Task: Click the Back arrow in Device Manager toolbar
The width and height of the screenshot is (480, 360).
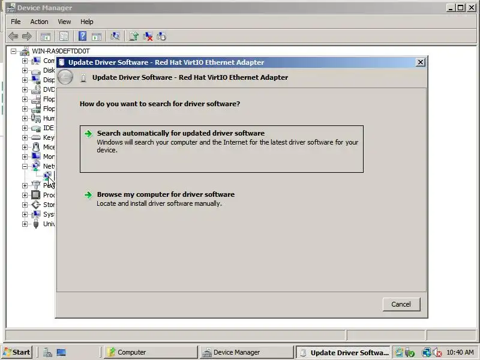Action: pos(13,37)
